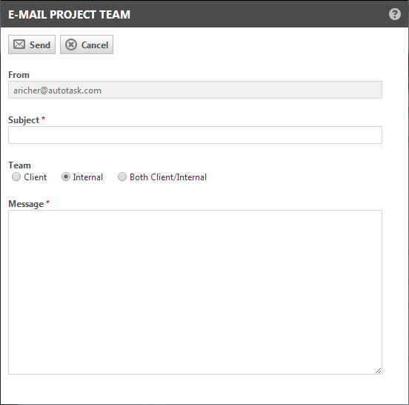Click the envelope icon on the Send button

19,45
